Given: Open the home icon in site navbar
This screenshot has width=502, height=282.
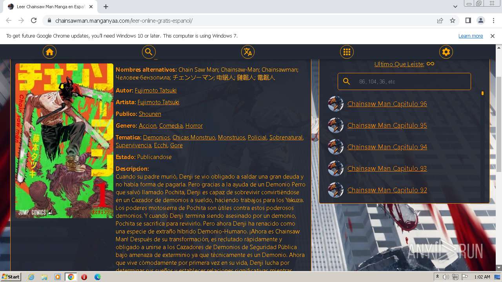Looking at the screenshot, I should coord(49,52).
